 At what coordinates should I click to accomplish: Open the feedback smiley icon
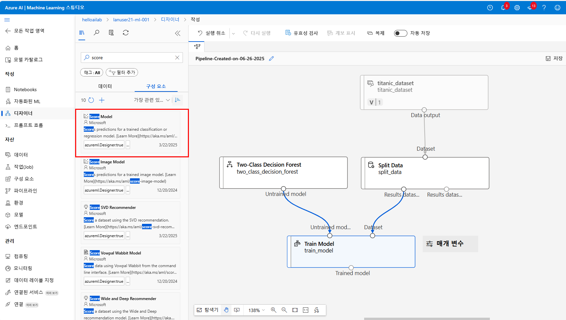click(557, 8)
